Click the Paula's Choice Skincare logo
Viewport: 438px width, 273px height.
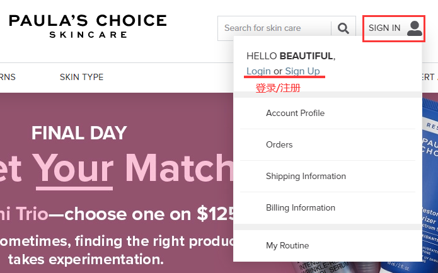click(x=88, y=25)
